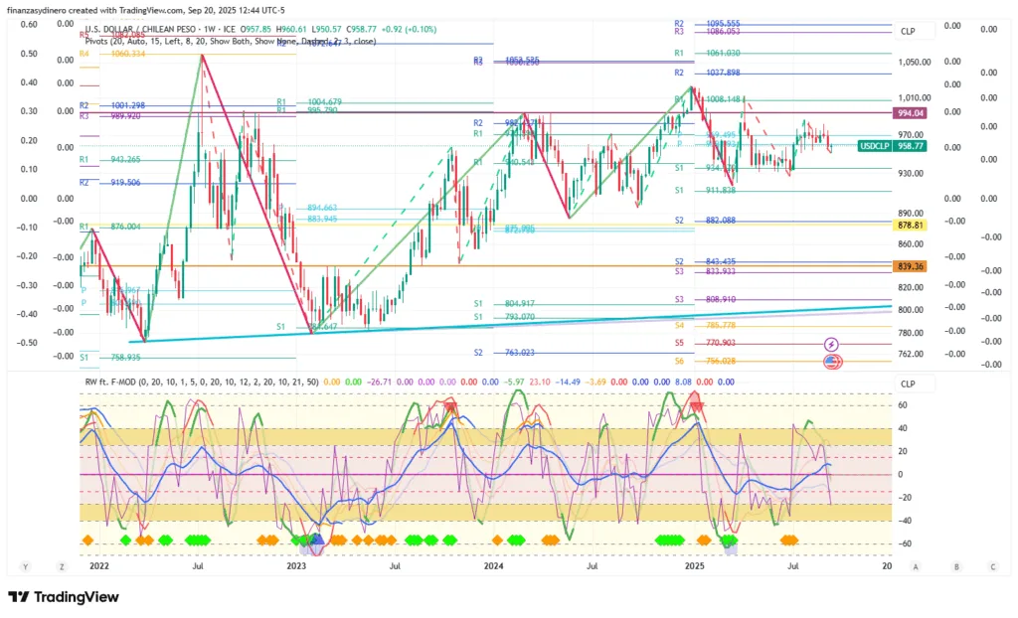Click the 2023 time axis label

pyautogui.click(x=296, y=566)
